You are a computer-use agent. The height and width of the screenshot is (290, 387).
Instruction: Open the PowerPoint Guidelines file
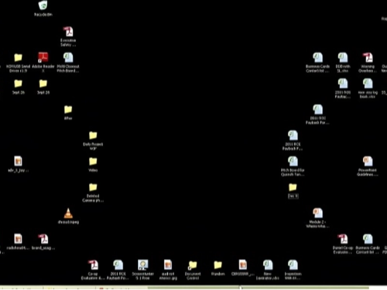coord(367,161)
